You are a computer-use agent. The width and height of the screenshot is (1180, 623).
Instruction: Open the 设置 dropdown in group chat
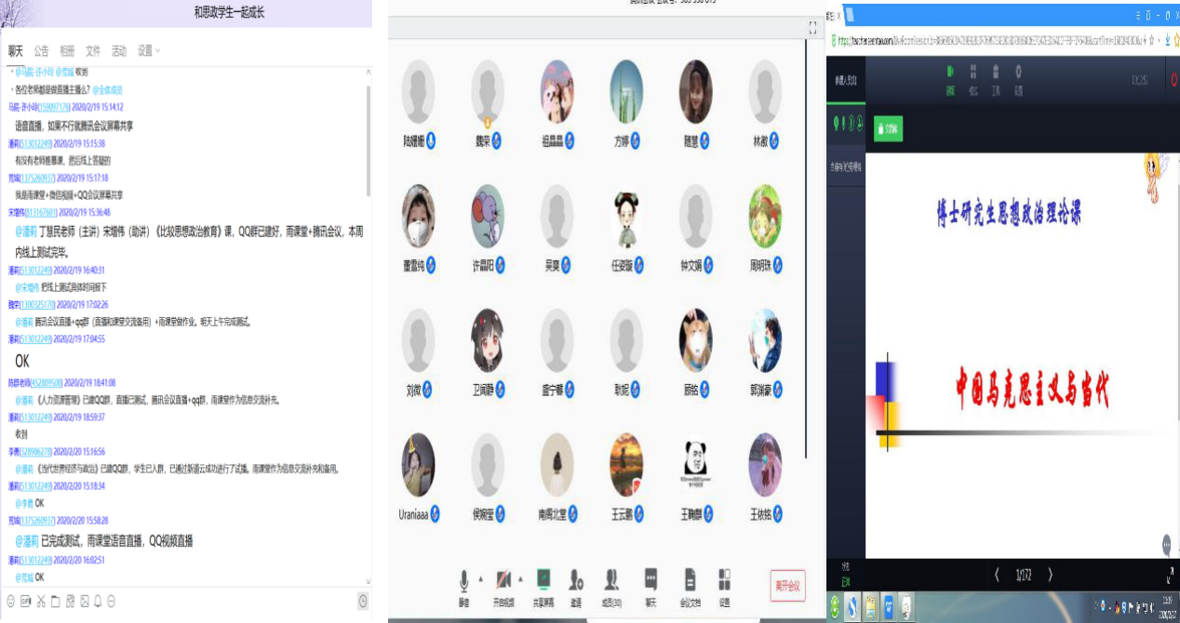point(149,50)
